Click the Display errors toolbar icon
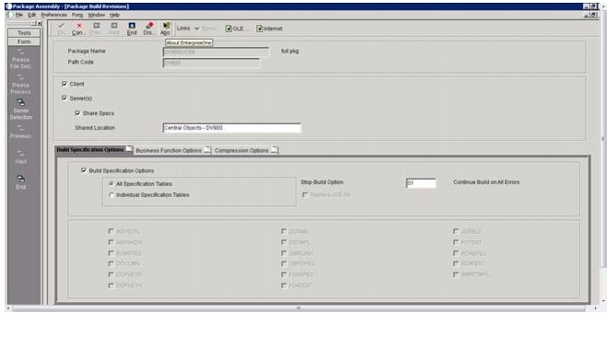 (x=148, y=29)
